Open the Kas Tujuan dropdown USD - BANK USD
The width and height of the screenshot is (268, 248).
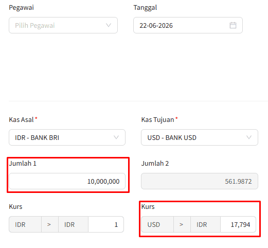tap(200, 137)
